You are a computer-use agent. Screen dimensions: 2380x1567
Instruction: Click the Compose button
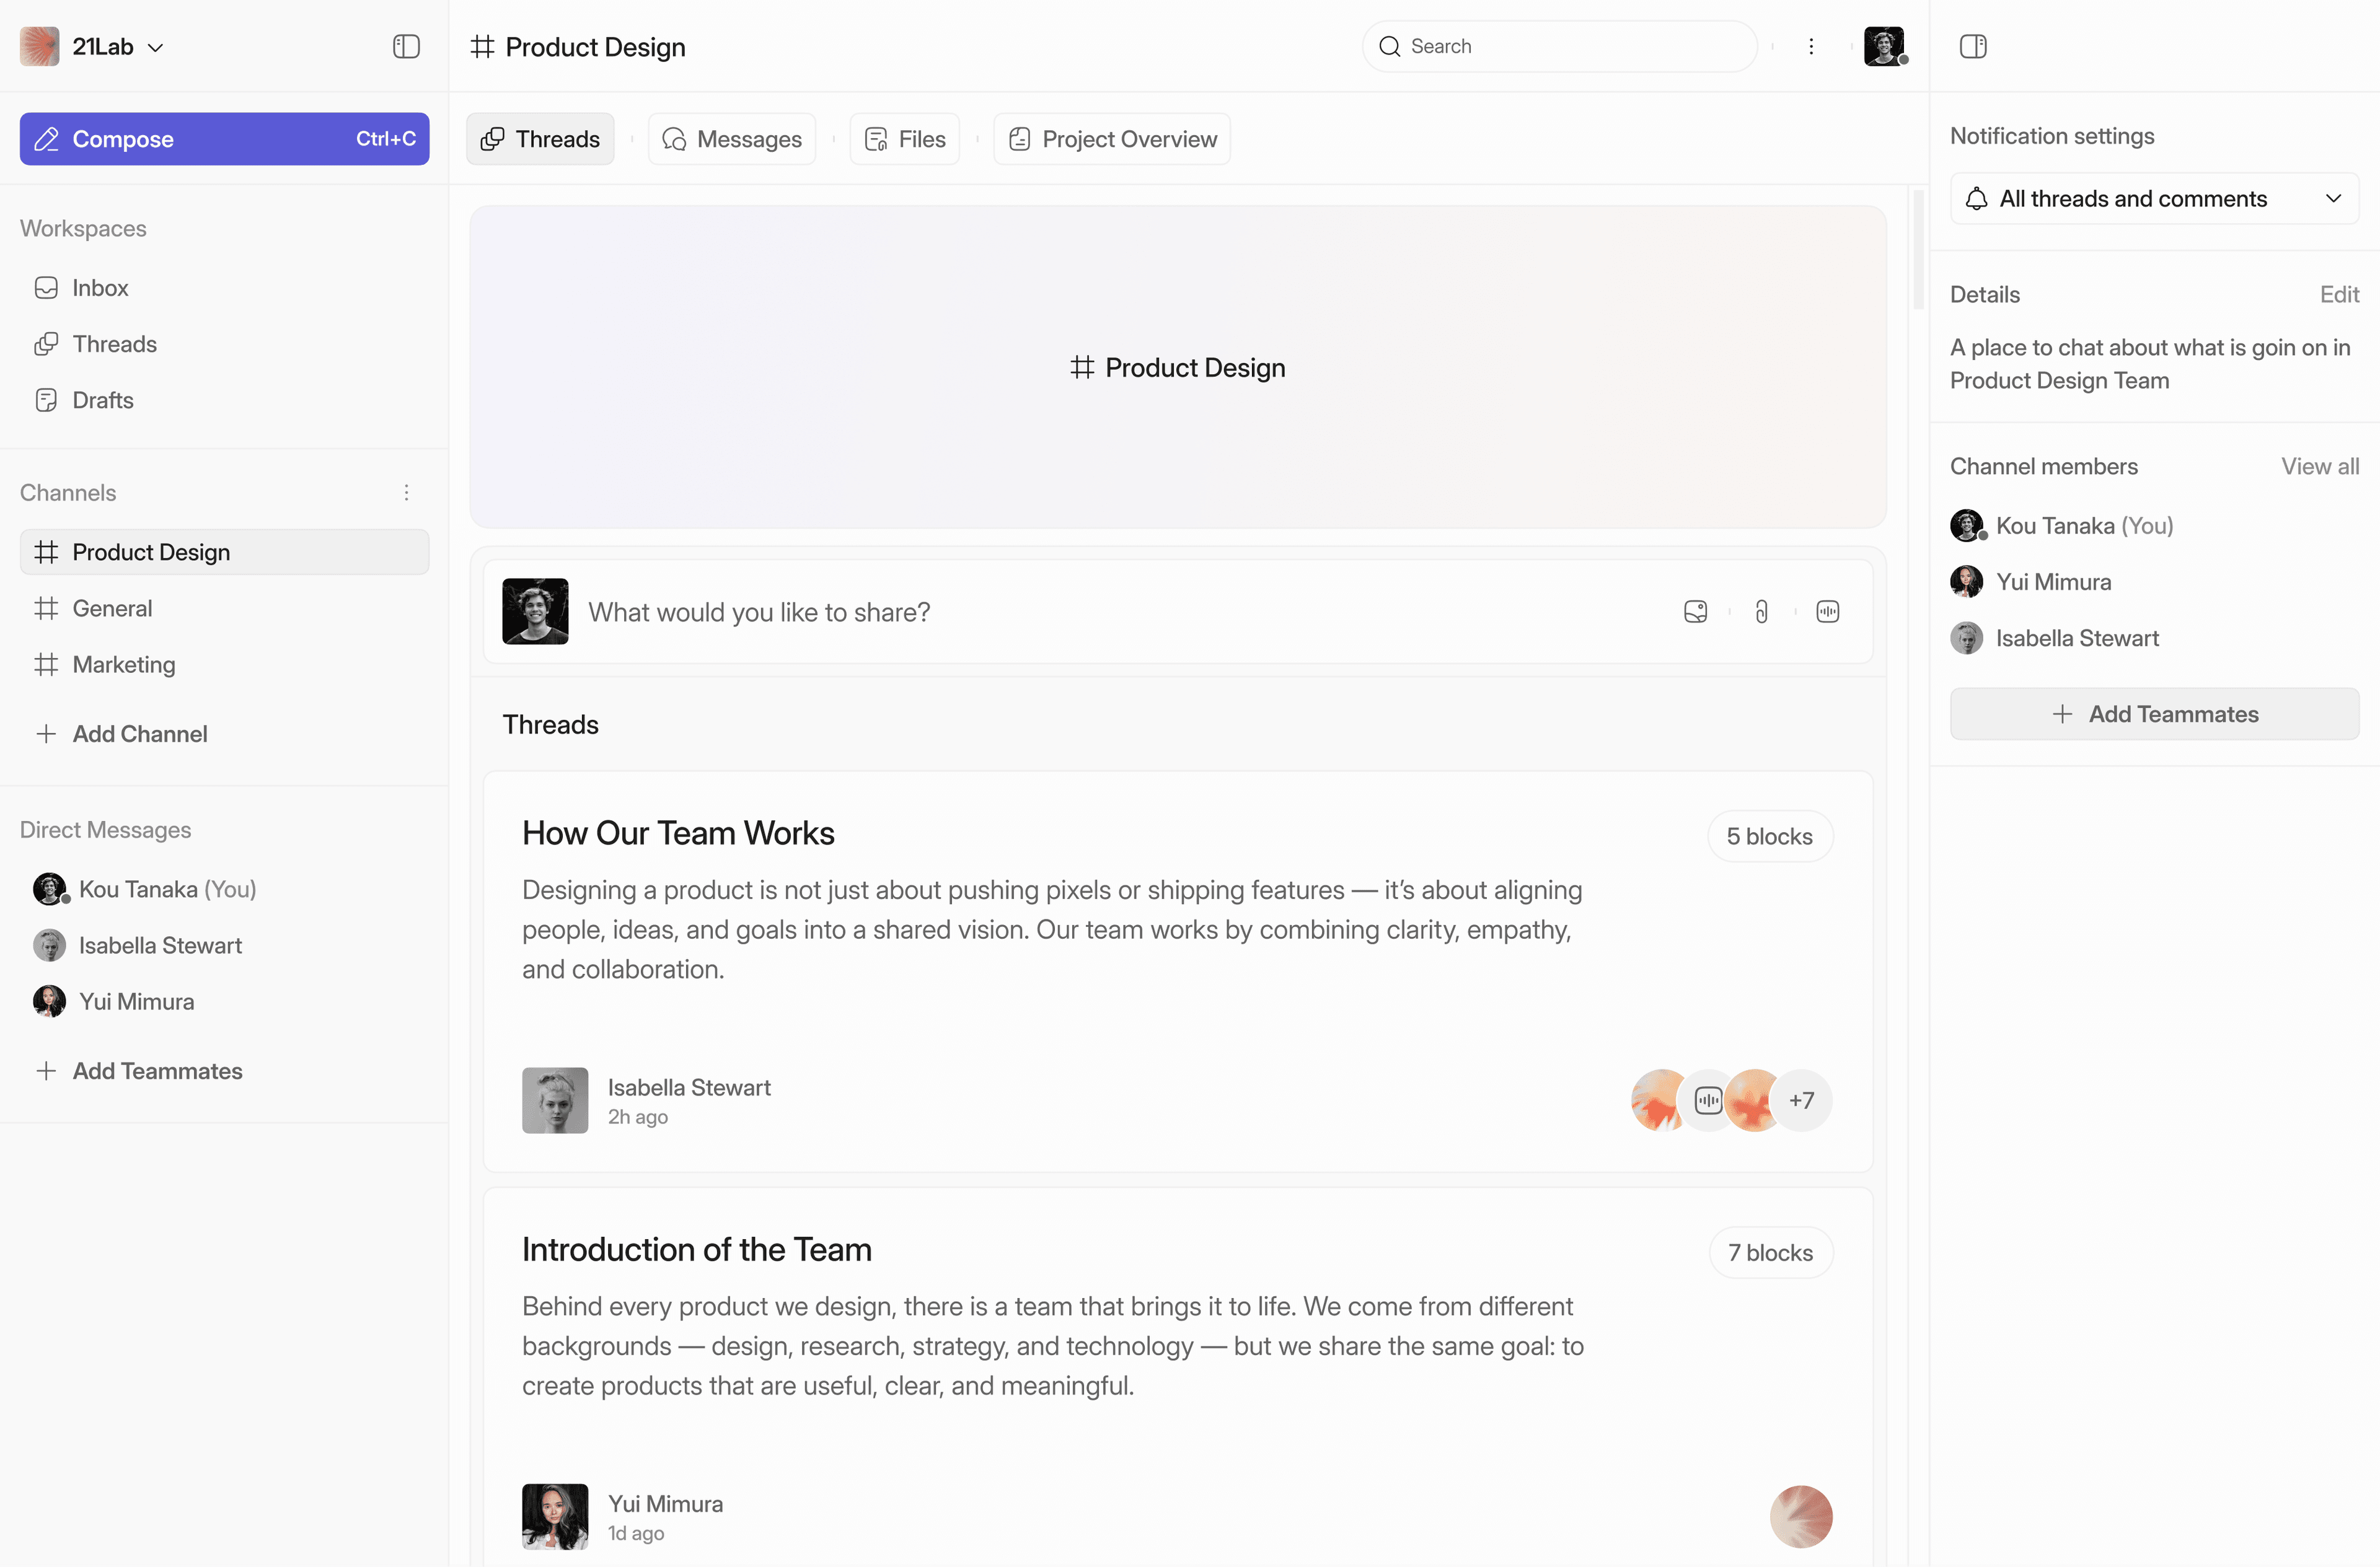224,139
